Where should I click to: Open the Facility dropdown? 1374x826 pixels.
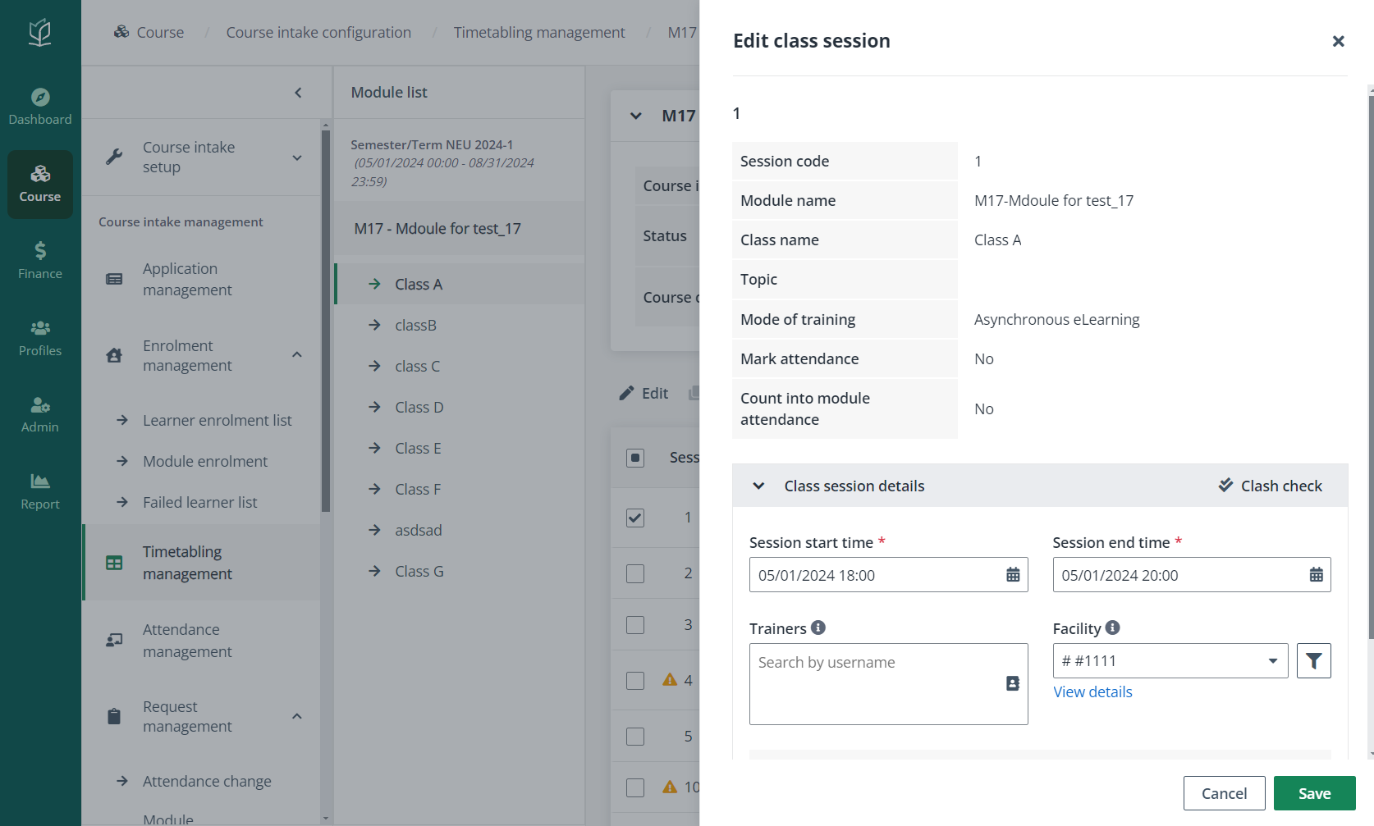click(x=1170, y=661)
